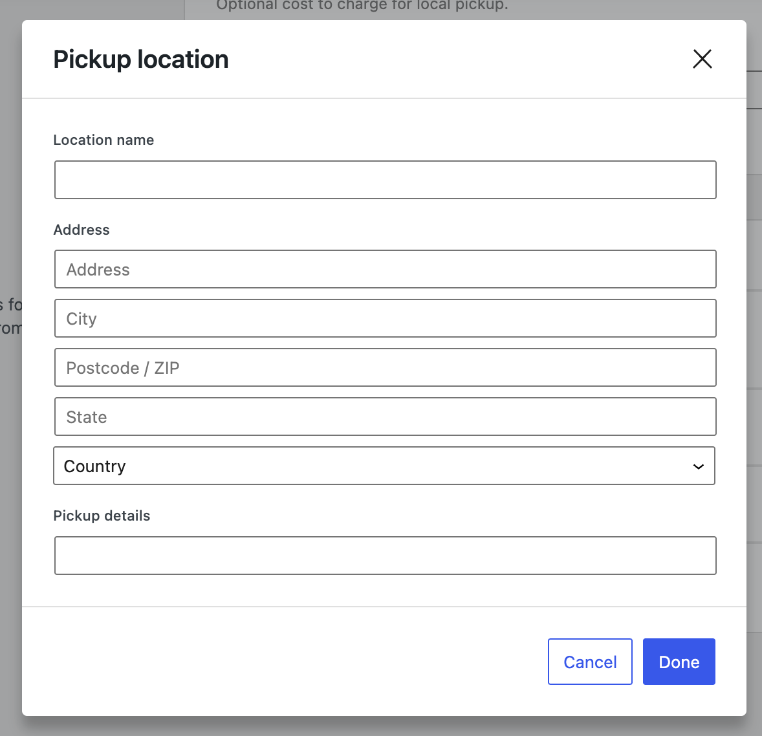The width and height of the screenshot is (762, 736).
Task: Focus the Address text field
Action: pyautogui.click(x=384, y=269)
